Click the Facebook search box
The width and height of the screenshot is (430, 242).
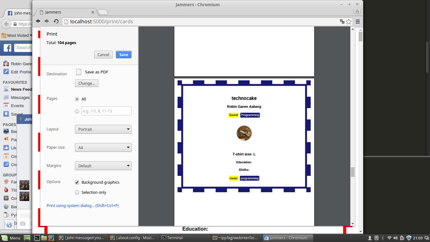[x=23, y=48]
